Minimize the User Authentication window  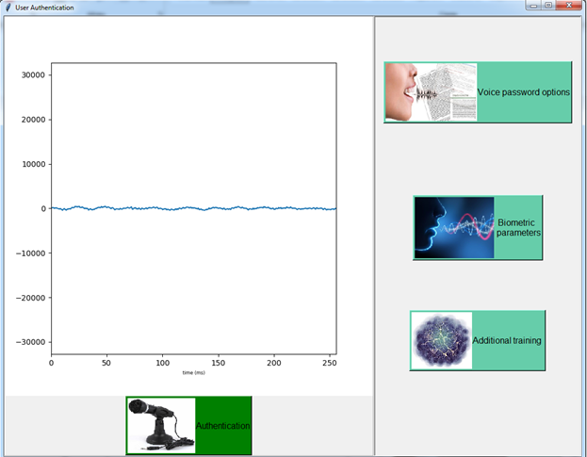[533, 6]
